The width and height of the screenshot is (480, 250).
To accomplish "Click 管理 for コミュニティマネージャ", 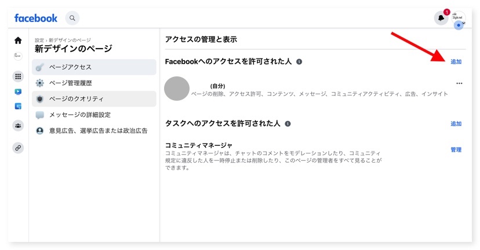I will click(x=456, y=150).
